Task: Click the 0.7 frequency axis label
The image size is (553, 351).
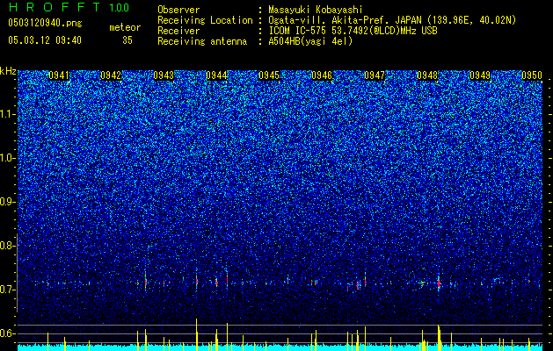Action: (x=6, y=290)
